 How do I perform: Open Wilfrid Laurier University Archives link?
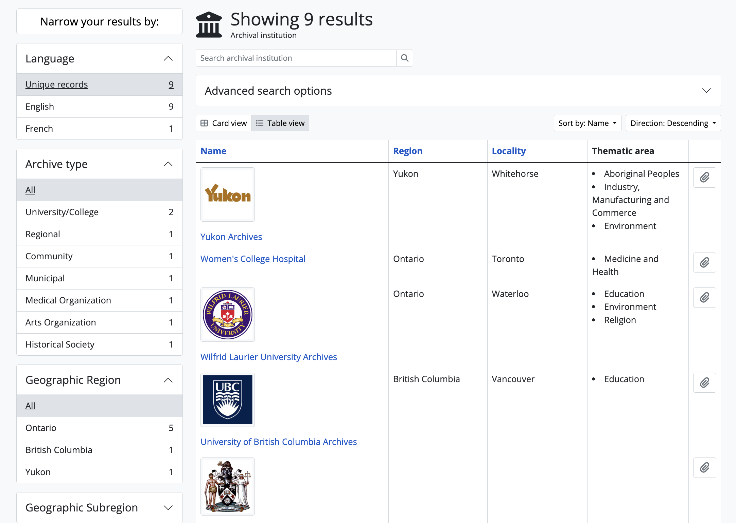pyautogui.click(x=268, y=357)
